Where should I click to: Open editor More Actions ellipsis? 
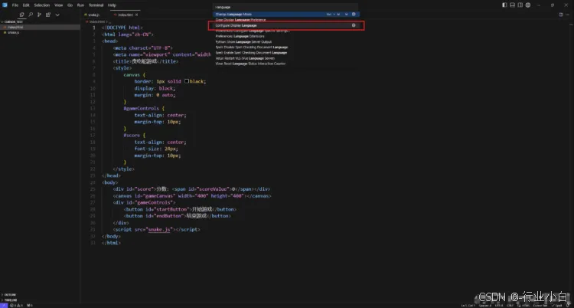[569, 15]
